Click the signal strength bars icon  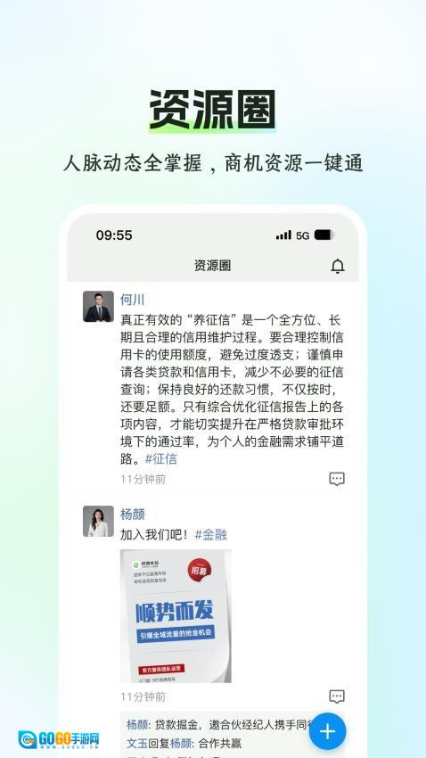pos(283,235)
